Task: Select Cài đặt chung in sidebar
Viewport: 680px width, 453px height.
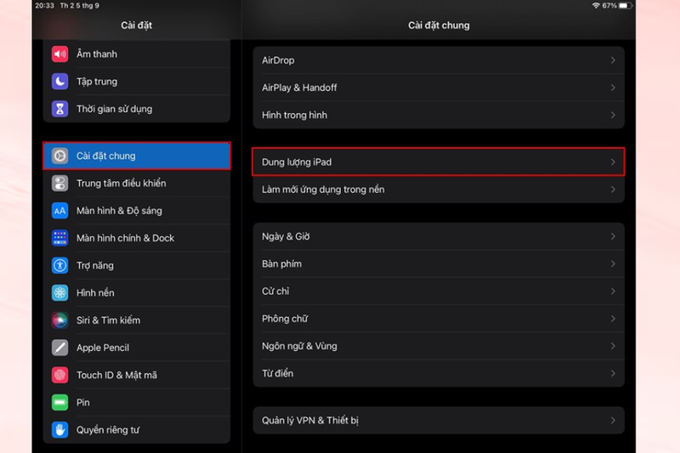Action: 137,156
